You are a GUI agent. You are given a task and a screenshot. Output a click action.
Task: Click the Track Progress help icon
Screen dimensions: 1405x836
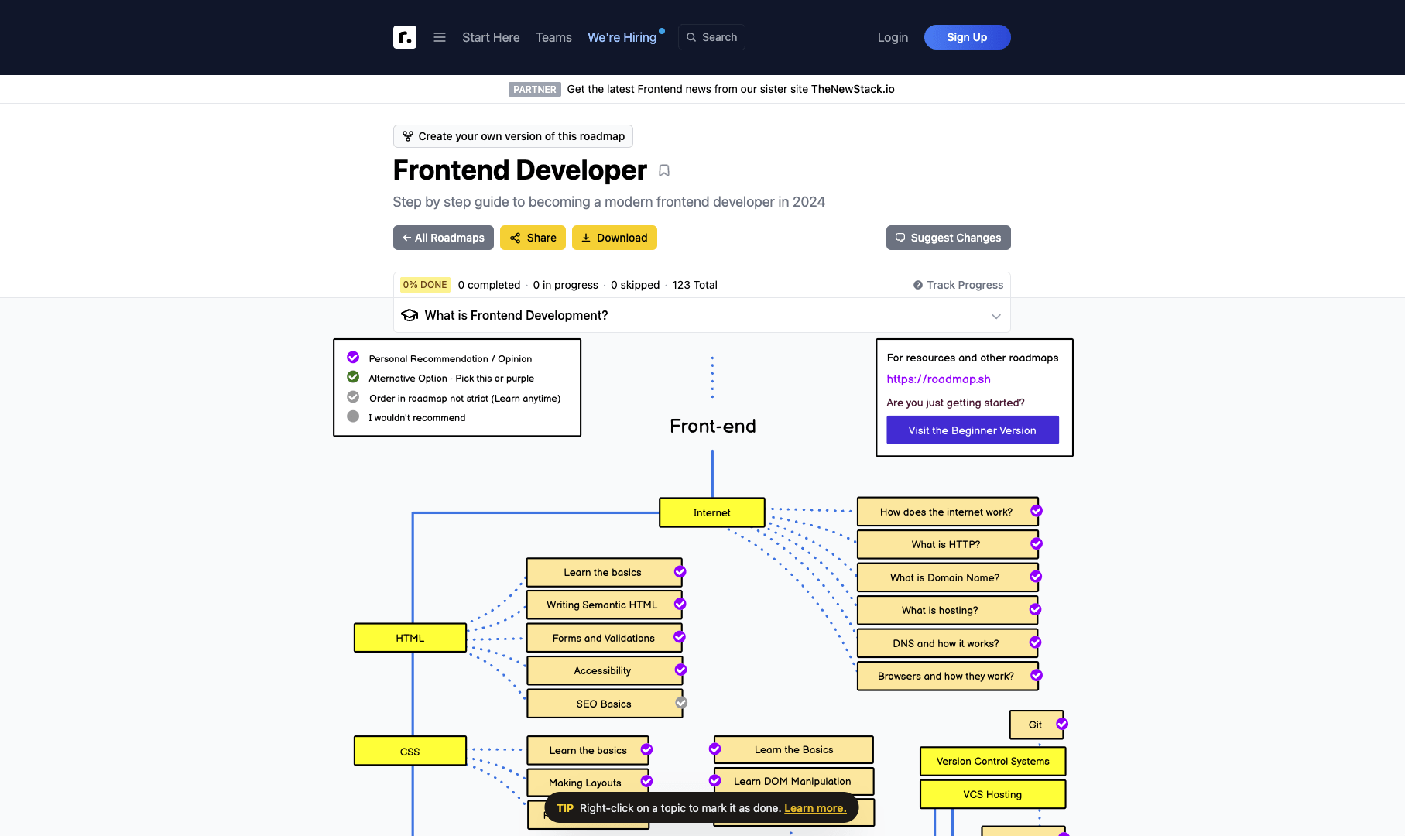coord(918,285)
